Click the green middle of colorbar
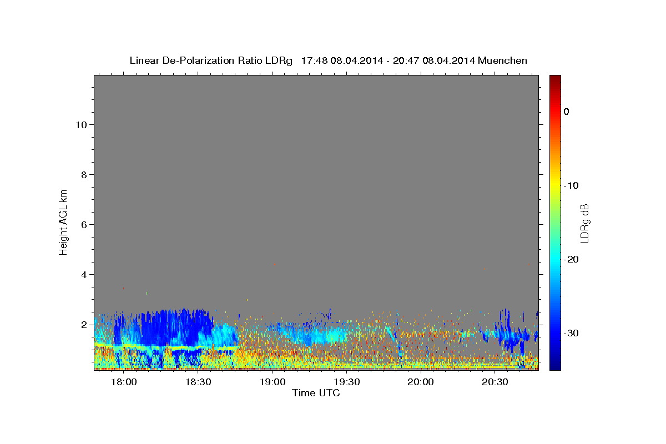The width and height of the screenshot is (666, 444). (x=555, y=223)
